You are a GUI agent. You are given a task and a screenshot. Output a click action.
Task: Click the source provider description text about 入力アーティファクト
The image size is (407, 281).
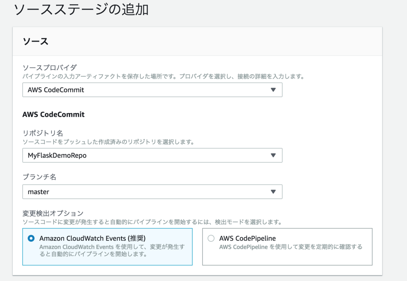pos(163,76)
